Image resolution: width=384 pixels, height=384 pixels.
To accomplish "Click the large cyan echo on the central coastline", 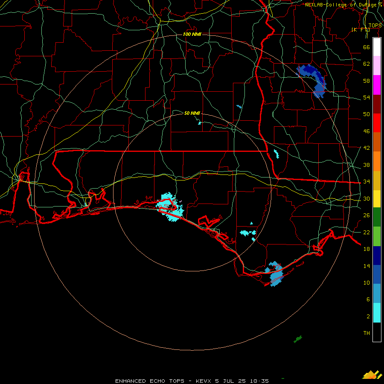I will pyautogui.click(x=170, y=207).
